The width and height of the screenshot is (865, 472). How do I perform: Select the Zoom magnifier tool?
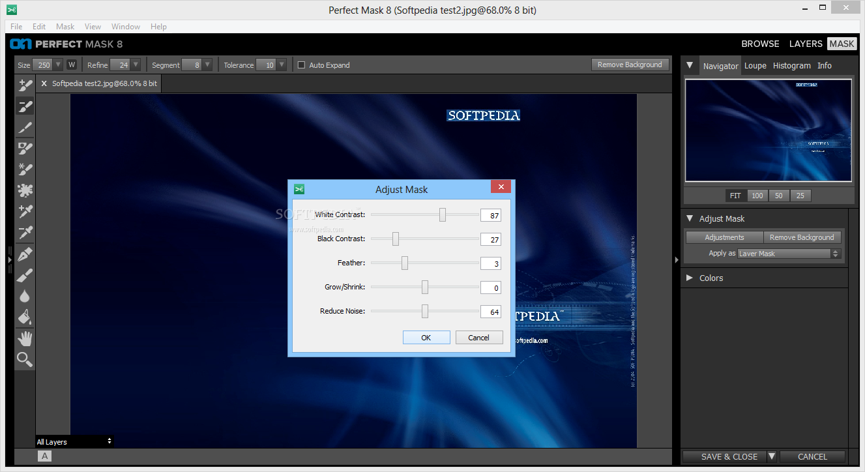click(x=25, y=359)
